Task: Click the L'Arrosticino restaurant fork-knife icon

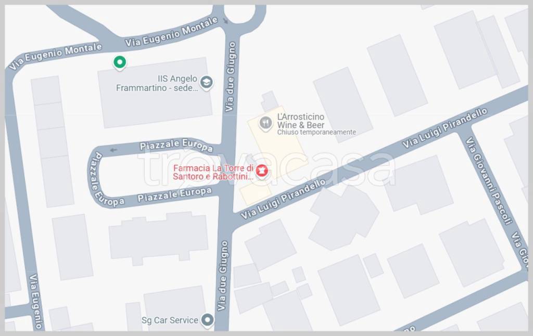Action: tap(265, 123)
